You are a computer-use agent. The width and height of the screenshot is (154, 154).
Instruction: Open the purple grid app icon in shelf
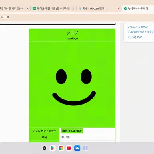[x=85, y=148]
